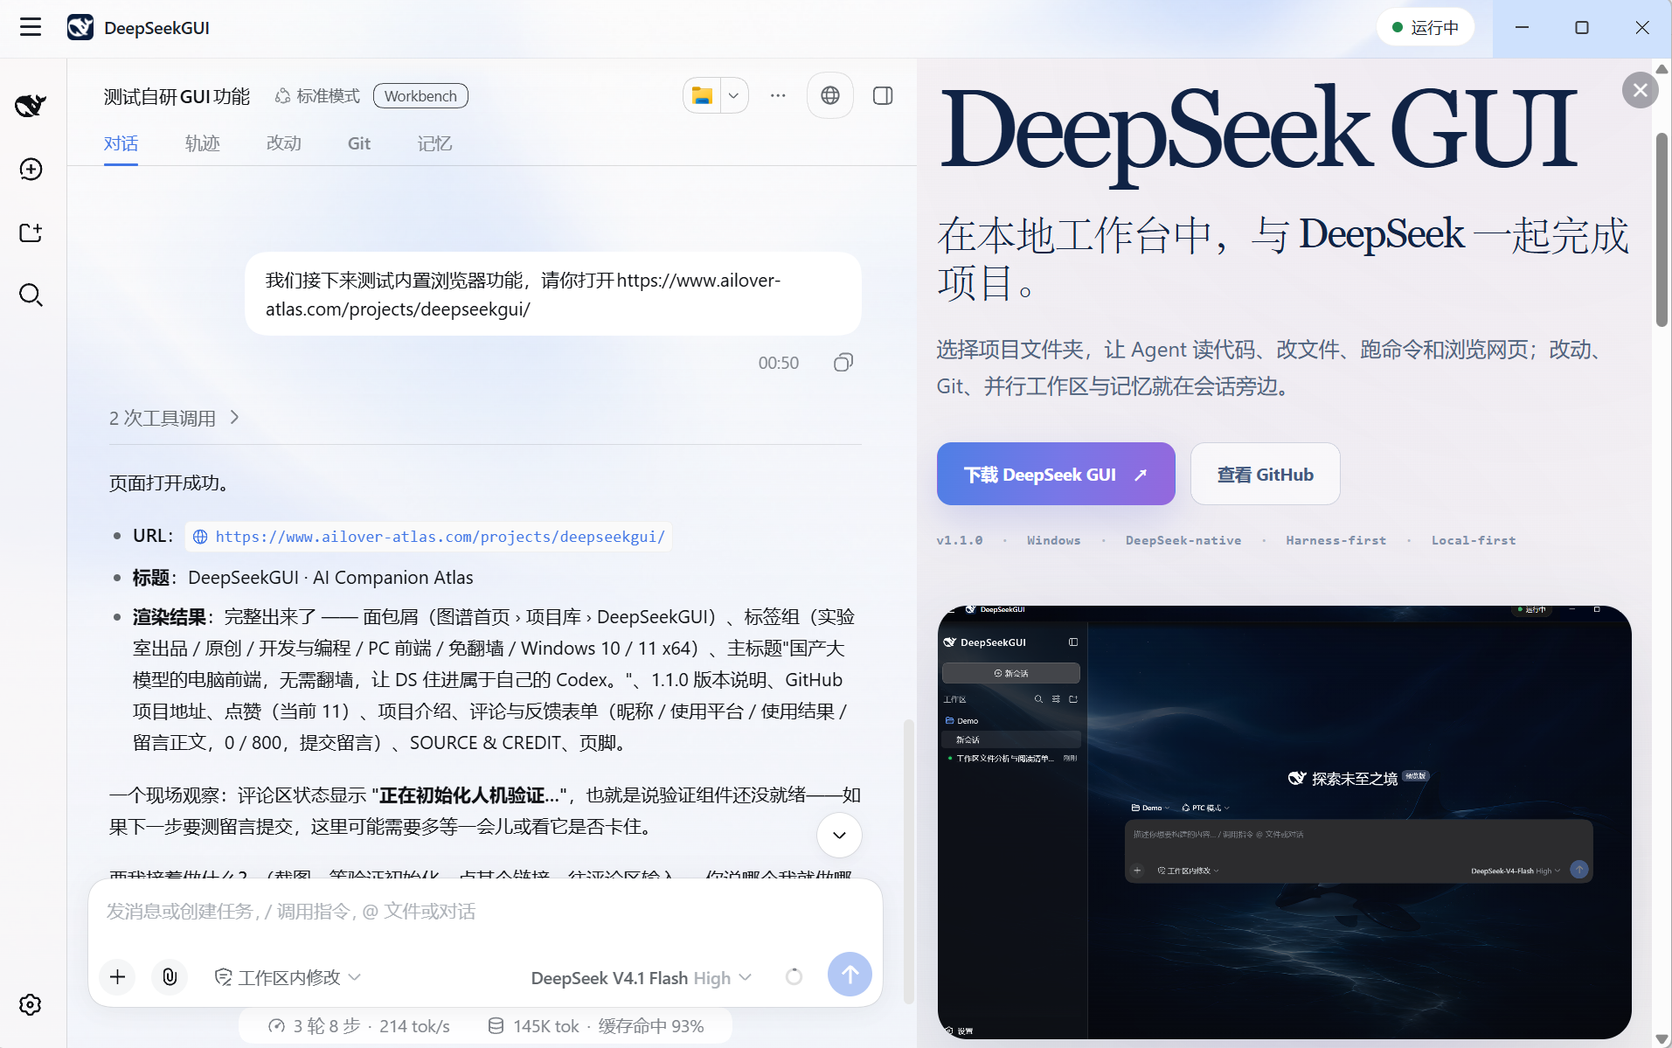Open the DeepSeek V4.1 Flash model selector
This screenshot has width=1672, height=1048.
pos(641,978)
